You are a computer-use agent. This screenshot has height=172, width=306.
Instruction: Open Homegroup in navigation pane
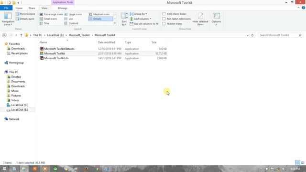coord(16,63)
